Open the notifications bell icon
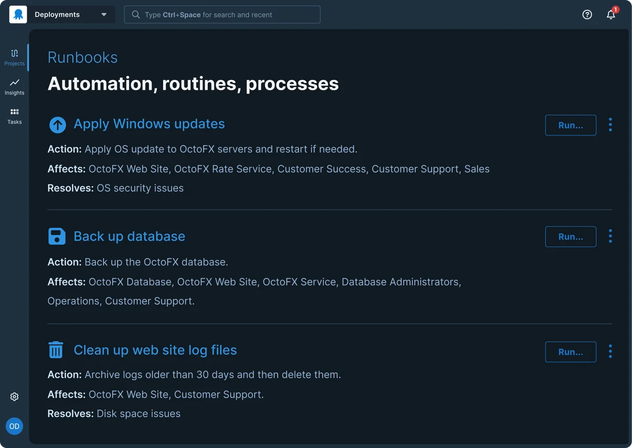632x448 pixels. 611,15
